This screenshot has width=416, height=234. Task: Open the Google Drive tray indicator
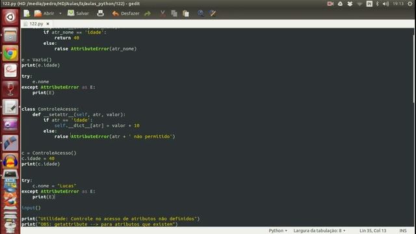[340, 4]
